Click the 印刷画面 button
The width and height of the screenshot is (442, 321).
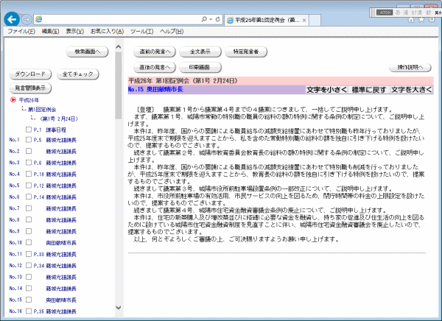coord(200,67)
